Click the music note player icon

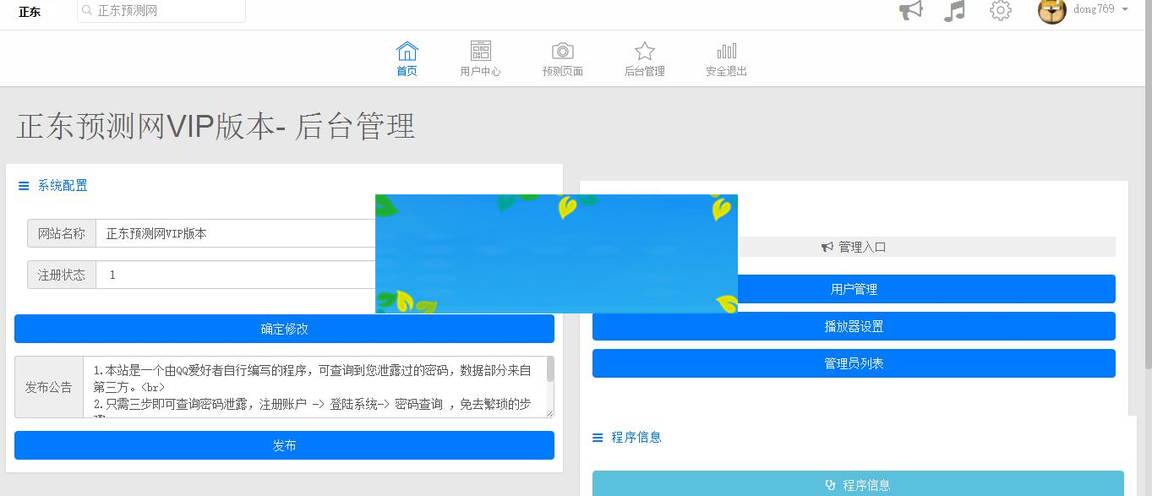coord(953,11)
